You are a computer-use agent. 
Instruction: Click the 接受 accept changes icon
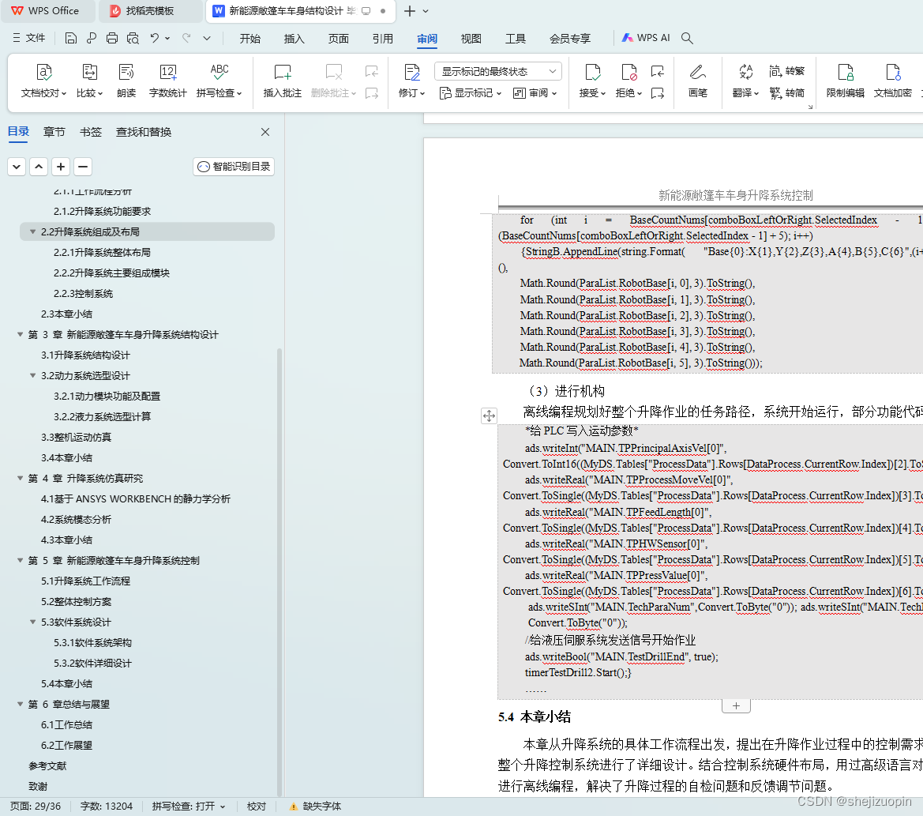[x=592, y=81]
